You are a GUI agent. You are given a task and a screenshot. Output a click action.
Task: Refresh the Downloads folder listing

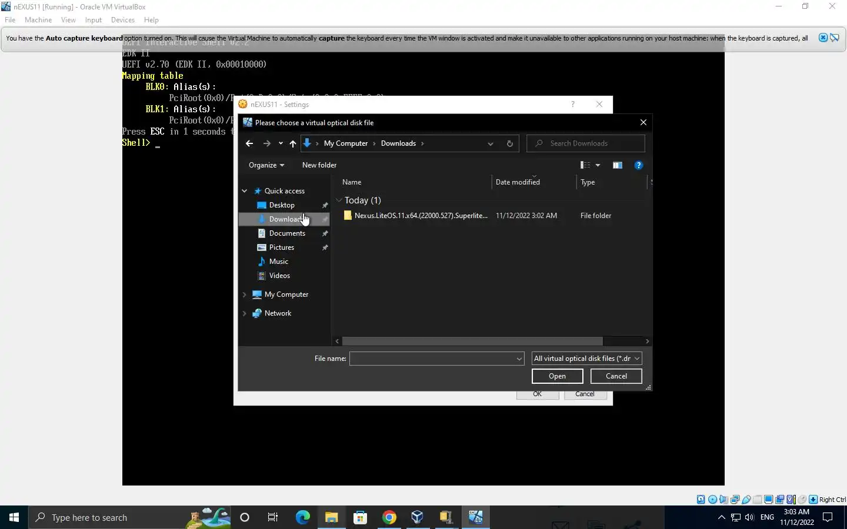510,143
